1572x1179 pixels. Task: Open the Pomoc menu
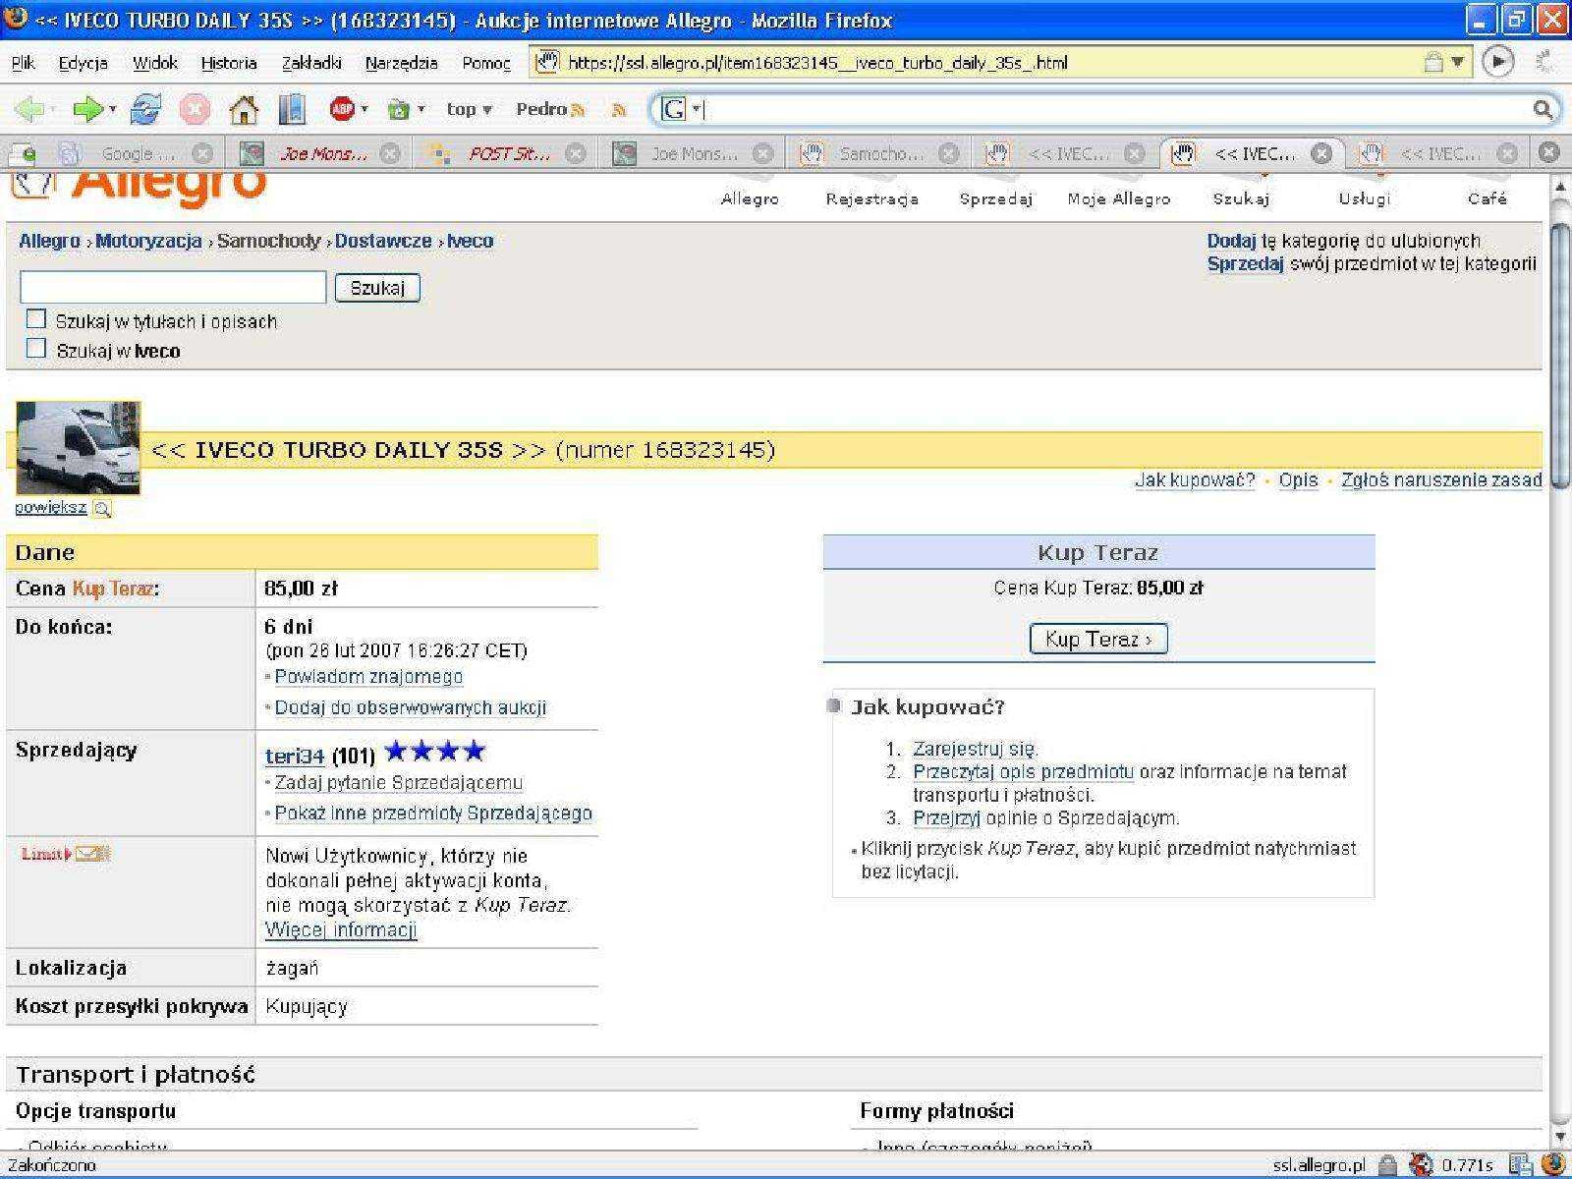coord(486,63)
